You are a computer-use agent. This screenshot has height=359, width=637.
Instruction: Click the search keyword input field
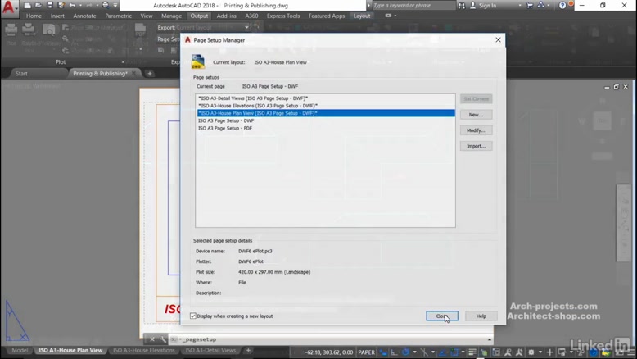(x=413, y=5)
